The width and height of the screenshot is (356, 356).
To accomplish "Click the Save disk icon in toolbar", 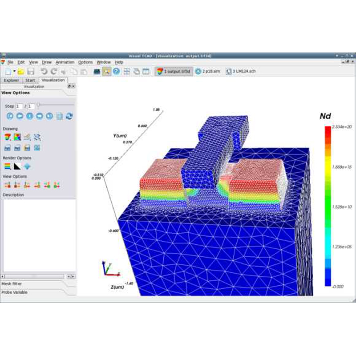I will [31, 71].
